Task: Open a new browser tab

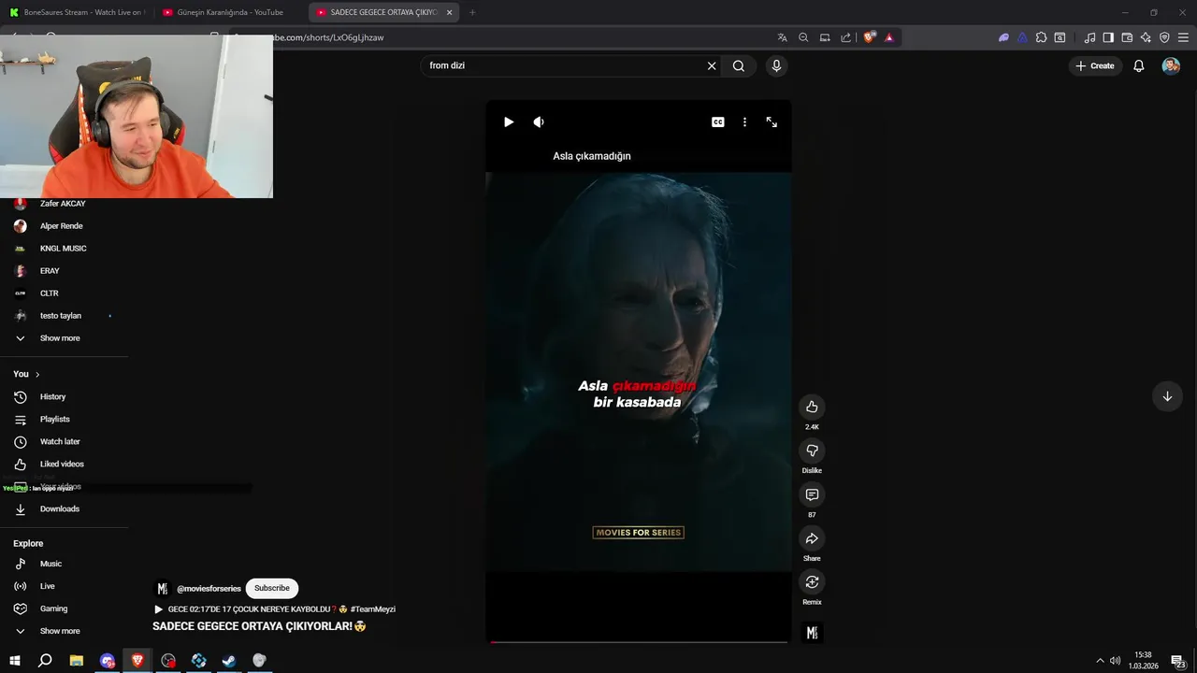Action: (x=472, y=12)
